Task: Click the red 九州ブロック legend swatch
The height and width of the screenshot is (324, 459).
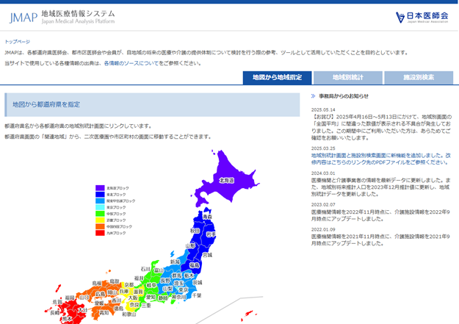Action: coord(100,233)
